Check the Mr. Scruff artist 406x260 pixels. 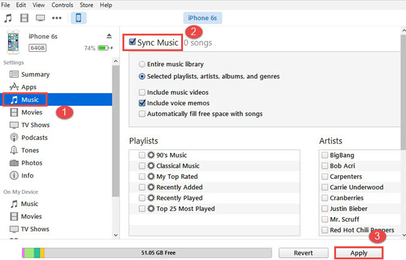(325, 219)
